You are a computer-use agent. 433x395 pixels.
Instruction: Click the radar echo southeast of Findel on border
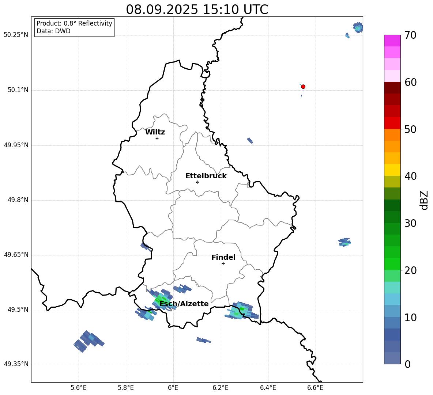coord(241,311)
